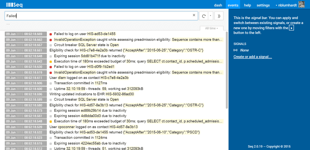Click red error icon on first 'Failed to log on' event
Image resolution: width=310 pixels, height=150 pixels.
pos(51,34)
